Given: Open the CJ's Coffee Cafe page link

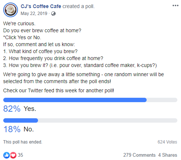Looking at the screenshot, I should [41, 6].
